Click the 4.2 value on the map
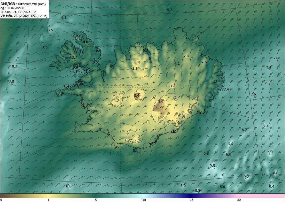Screen dimensions: 285x202 coord(177,64)
